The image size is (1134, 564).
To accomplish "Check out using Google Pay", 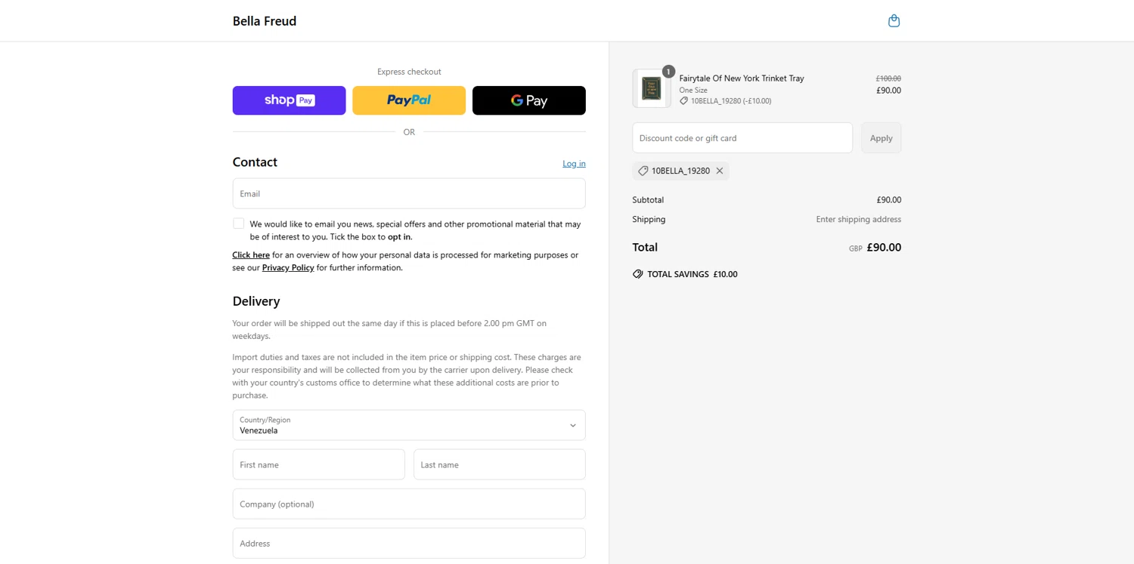I will [x=528, y=100].
